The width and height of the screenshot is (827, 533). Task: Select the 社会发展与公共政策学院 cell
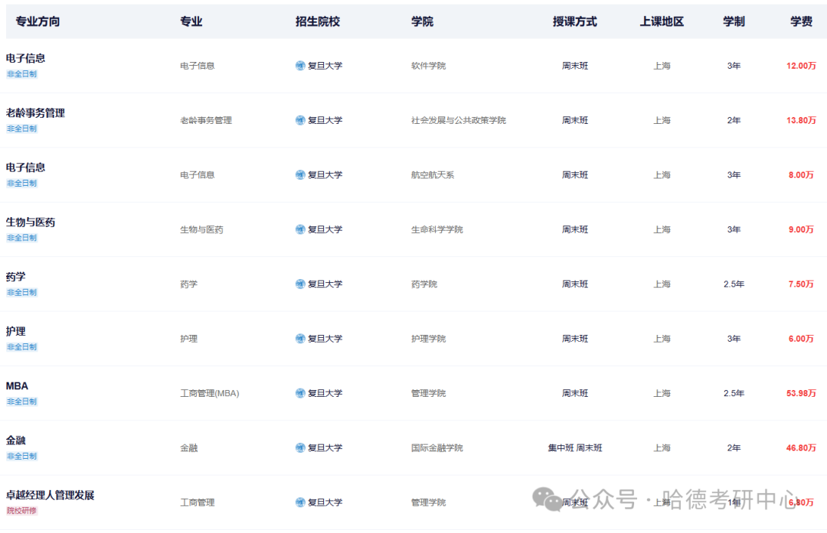[x=459, y=121]
